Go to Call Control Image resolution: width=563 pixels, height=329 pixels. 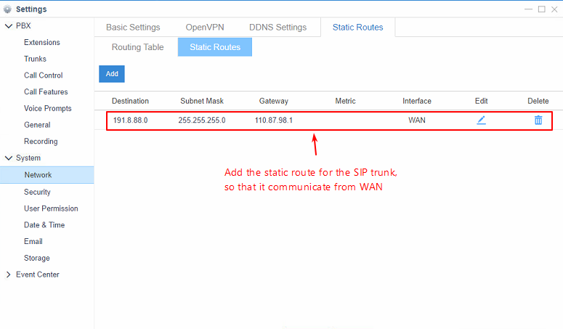pos(44,76)
